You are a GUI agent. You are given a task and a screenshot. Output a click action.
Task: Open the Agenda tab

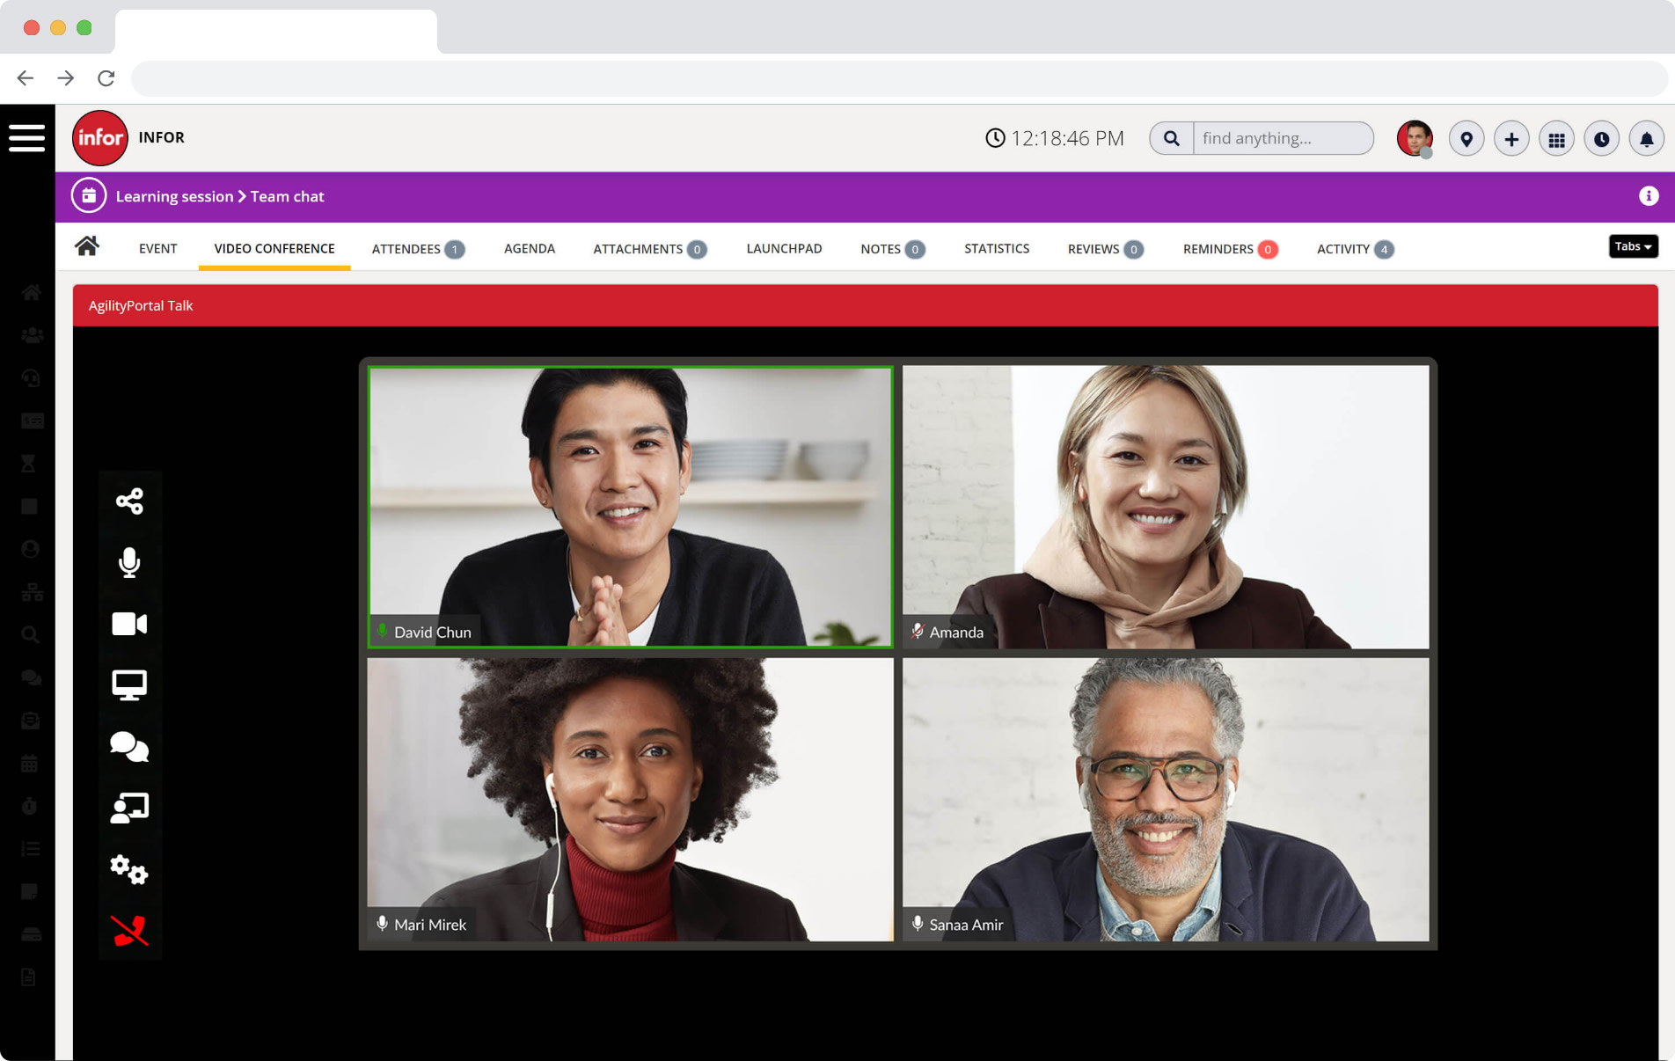529,249
